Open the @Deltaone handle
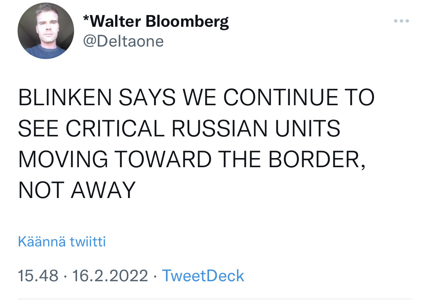This screenshot has width=429, height=308. pyautogui.click(x=124, y=41)
